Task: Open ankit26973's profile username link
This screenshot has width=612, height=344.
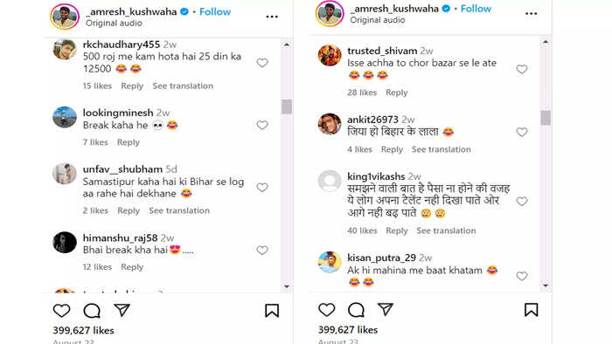Action: pos(372,120)
